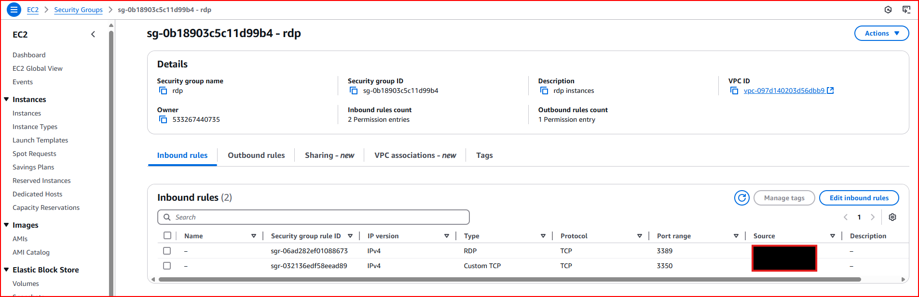Click rule ID sgr-06ad282ef01088673

coord(309,251)
